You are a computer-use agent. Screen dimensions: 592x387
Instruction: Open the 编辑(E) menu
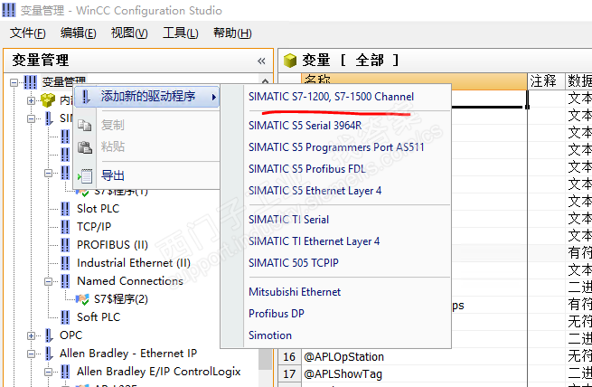coord(78,33)
